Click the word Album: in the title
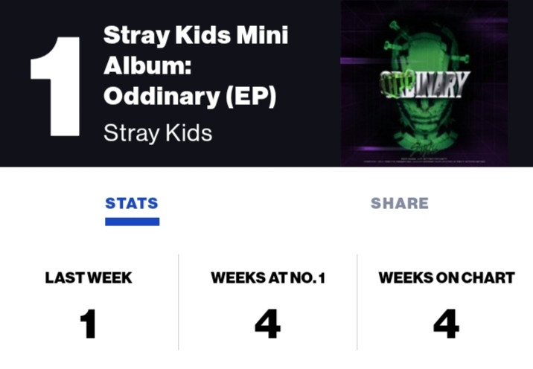Image resolution: width=533 pixels, height=369 pixels. tap(147, 65)
